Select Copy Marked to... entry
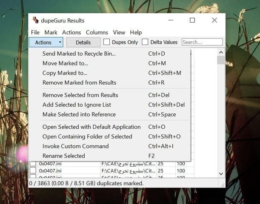 pyautogui.click(x=65, y=73)
